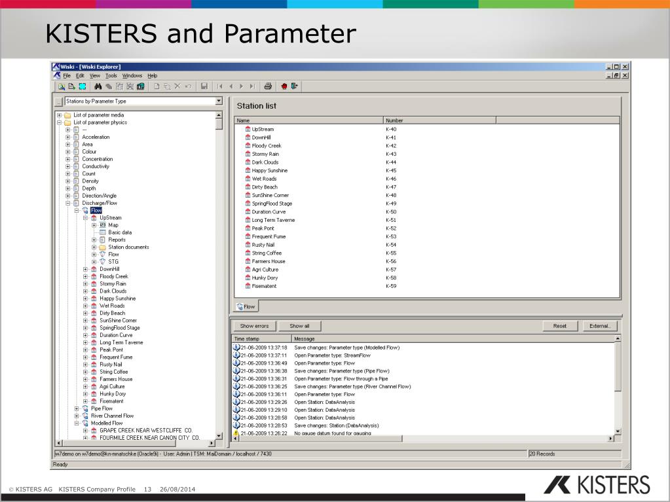
Task: Click the Save floppy disk icon
Action: tap(204, 86)
